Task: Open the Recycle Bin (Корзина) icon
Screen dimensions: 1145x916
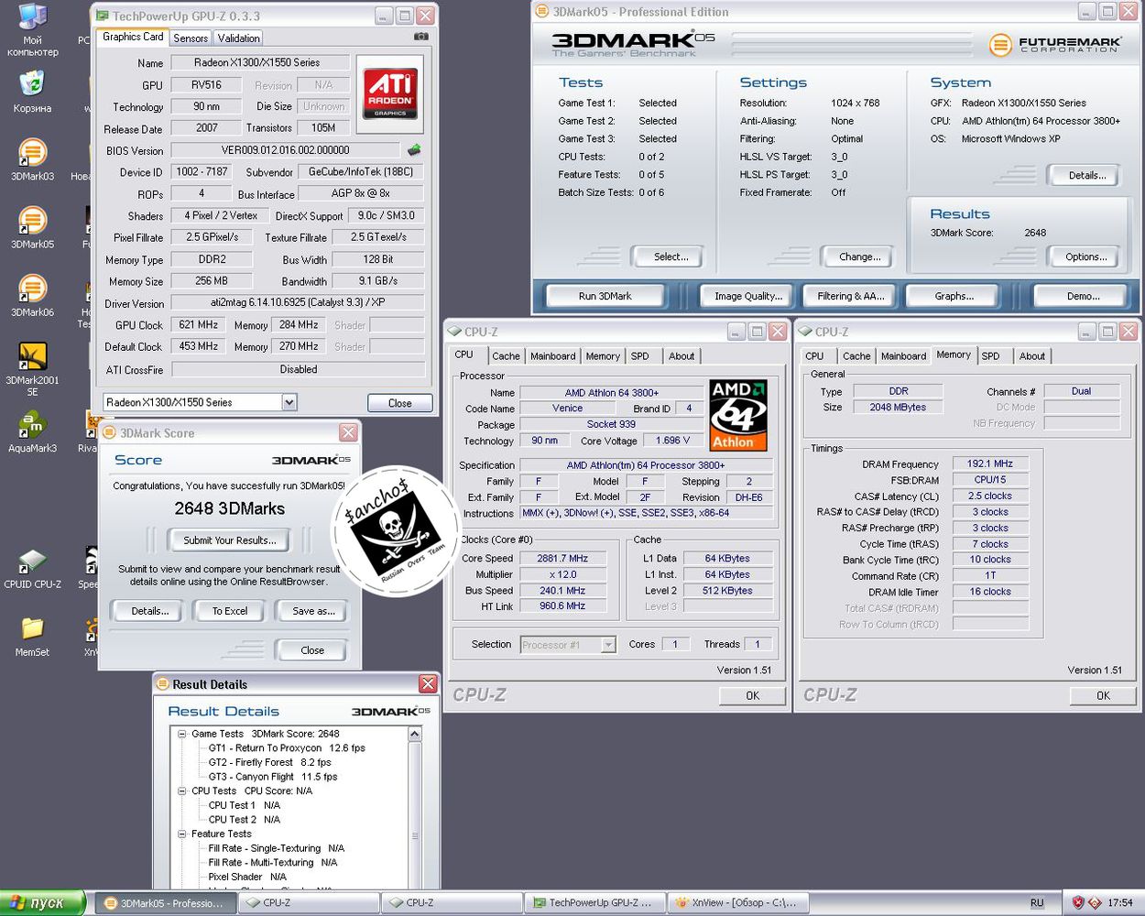Action: [x=32, y=92]
